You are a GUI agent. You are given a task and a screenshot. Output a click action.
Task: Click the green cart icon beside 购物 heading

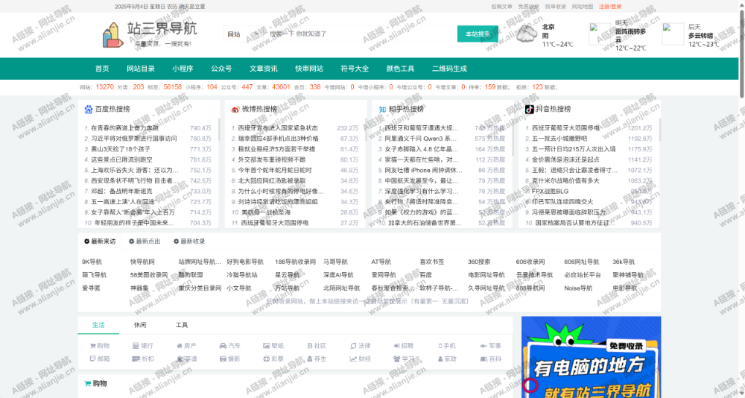(x=87, y=384)
